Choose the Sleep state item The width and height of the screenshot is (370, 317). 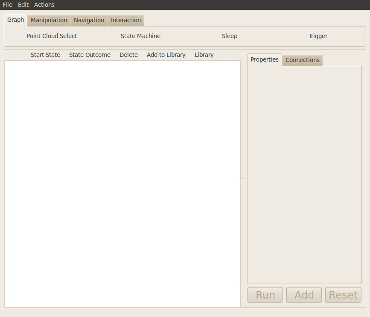tap(230, 36)
